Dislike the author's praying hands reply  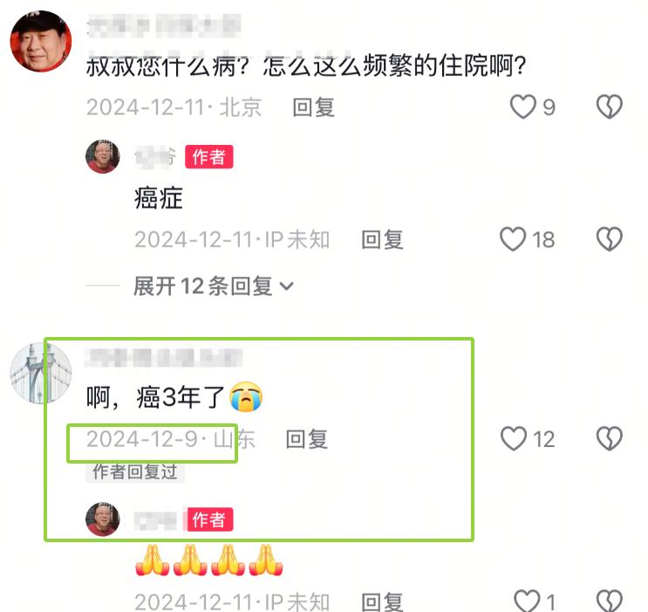point(609,600)
